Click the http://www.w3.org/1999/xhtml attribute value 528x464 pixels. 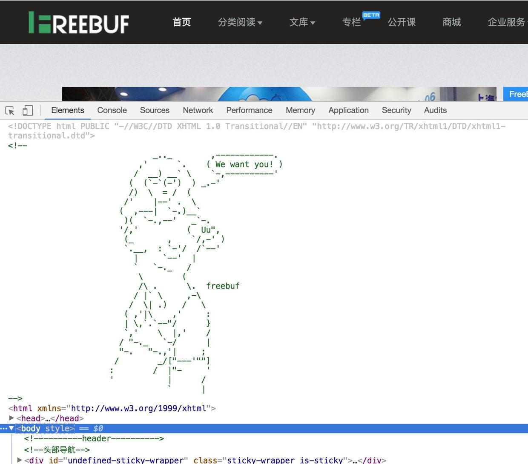(138, 408)
